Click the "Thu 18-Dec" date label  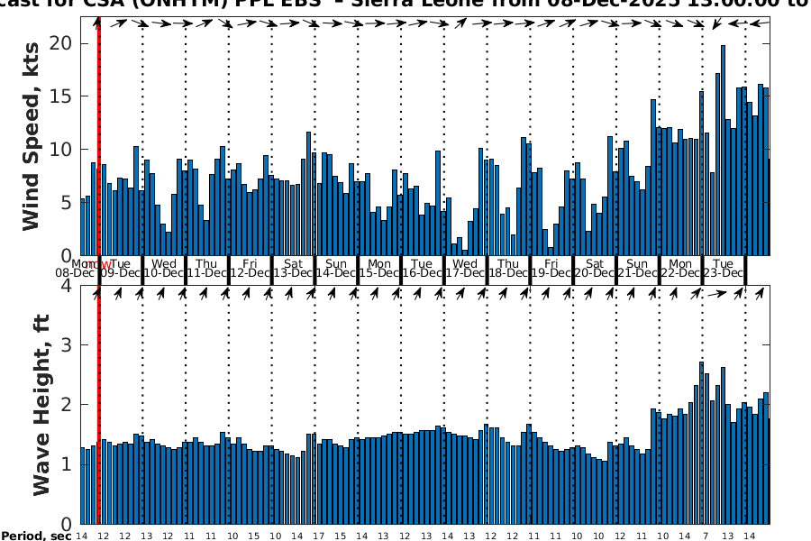click(507, 268)
